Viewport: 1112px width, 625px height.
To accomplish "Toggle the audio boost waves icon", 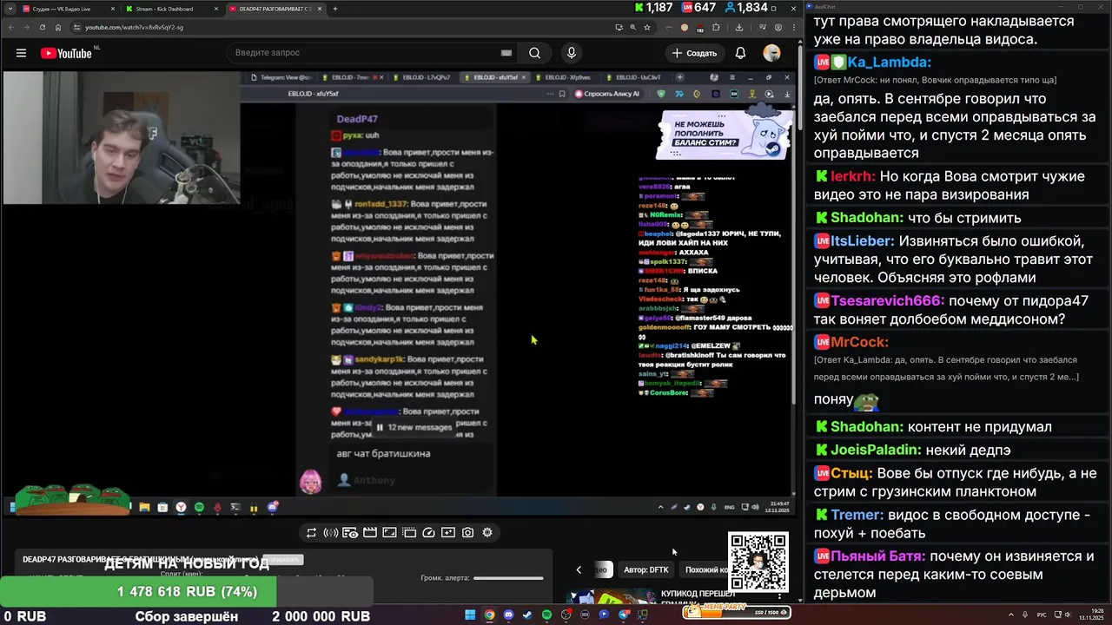I will tap(330, 533).
